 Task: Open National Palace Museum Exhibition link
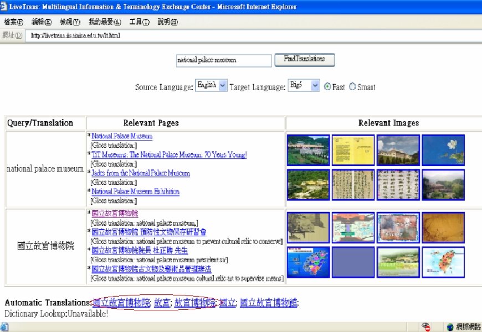pyautogui.click(x=135, y=191)
